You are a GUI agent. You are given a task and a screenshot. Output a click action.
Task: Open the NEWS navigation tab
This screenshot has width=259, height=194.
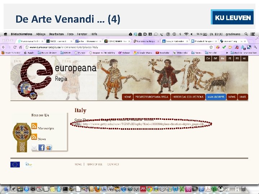[232, 97]
